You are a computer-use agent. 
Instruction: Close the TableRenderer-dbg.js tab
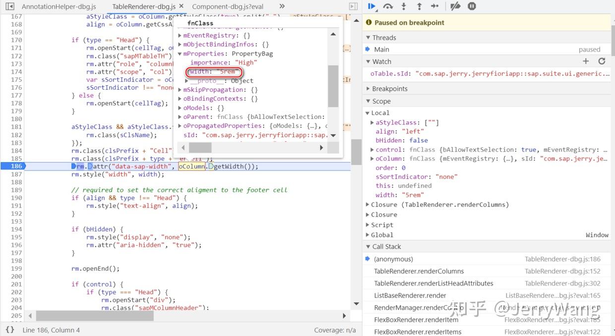[181, 6]
